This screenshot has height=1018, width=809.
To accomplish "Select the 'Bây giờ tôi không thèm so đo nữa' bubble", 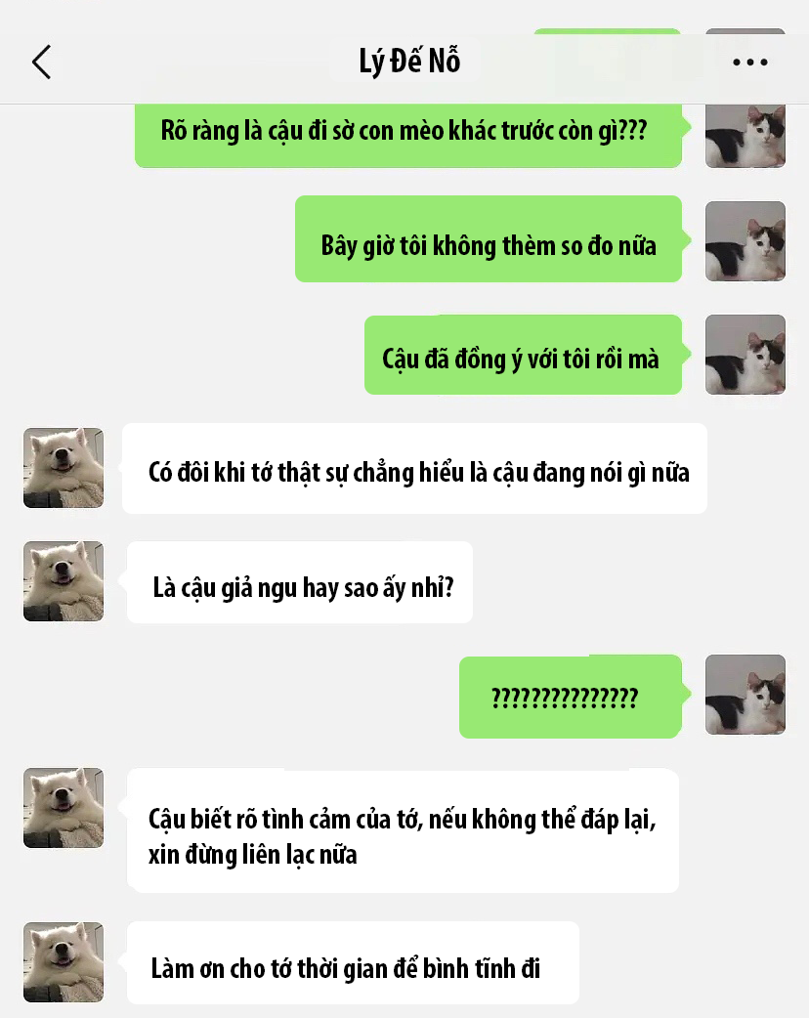I will [489, 239].
